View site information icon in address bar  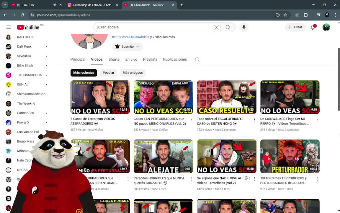click(32, 15)
